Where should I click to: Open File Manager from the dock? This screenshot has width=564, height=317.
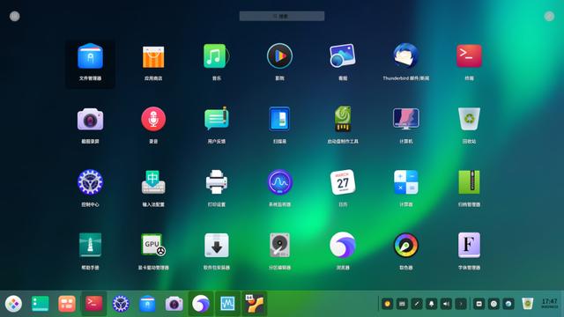click(x=147, y=304)
